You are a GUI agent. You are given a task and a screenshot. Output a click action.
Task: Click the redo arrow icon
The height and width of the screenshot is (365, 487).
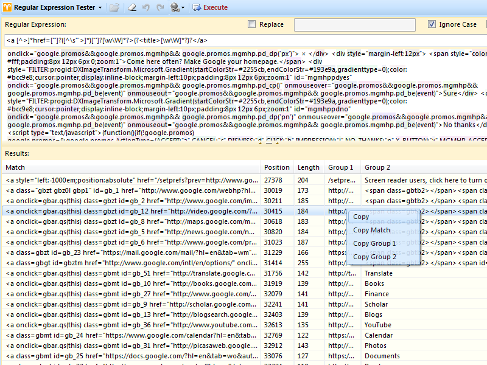pyautogui.click(x=160, y=7)
